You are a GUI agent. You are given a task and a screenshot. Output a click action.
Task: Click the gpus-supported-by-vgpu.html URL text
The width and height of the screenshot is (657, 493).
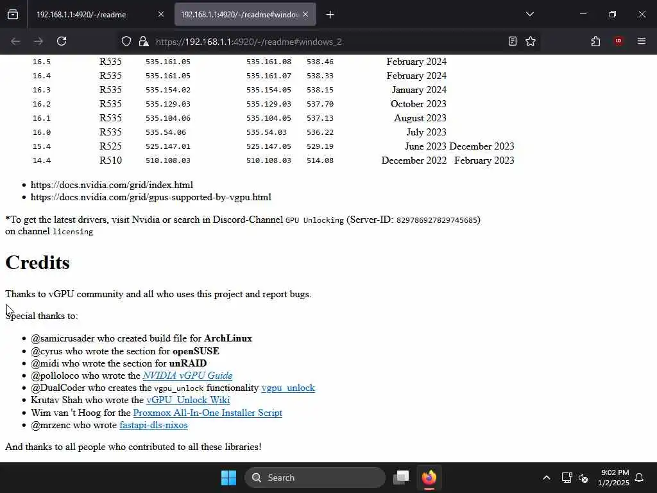(x=151, y=197)
